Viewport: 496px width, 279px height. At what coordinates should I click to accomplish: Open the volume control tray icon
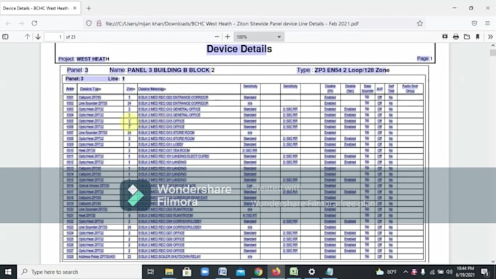(449, 272)
